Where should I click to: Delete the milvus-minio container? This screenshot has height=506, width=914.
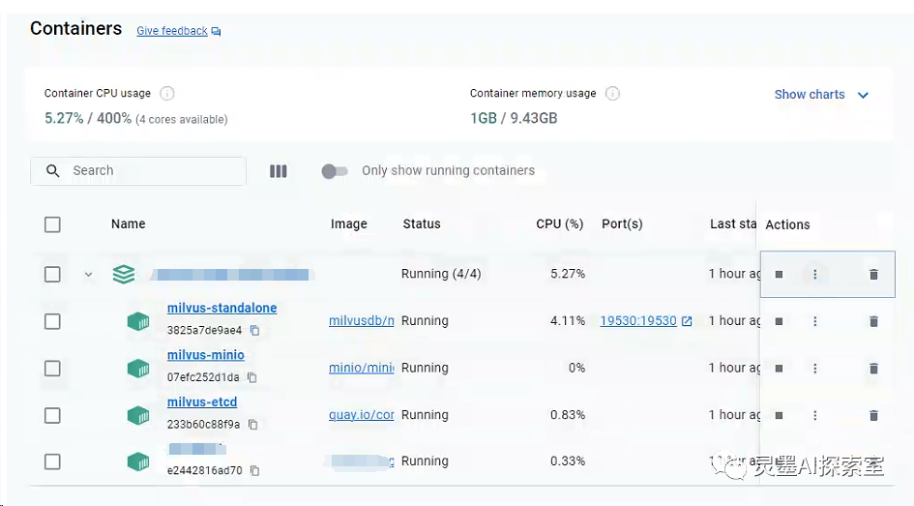click(873, 369)
